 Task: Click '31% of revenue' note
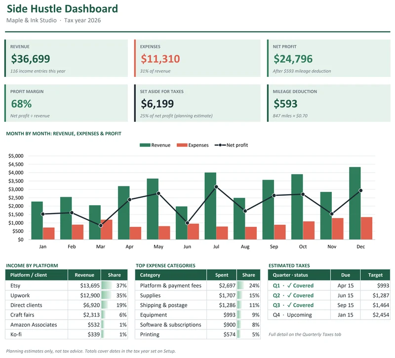pos(155,71)
